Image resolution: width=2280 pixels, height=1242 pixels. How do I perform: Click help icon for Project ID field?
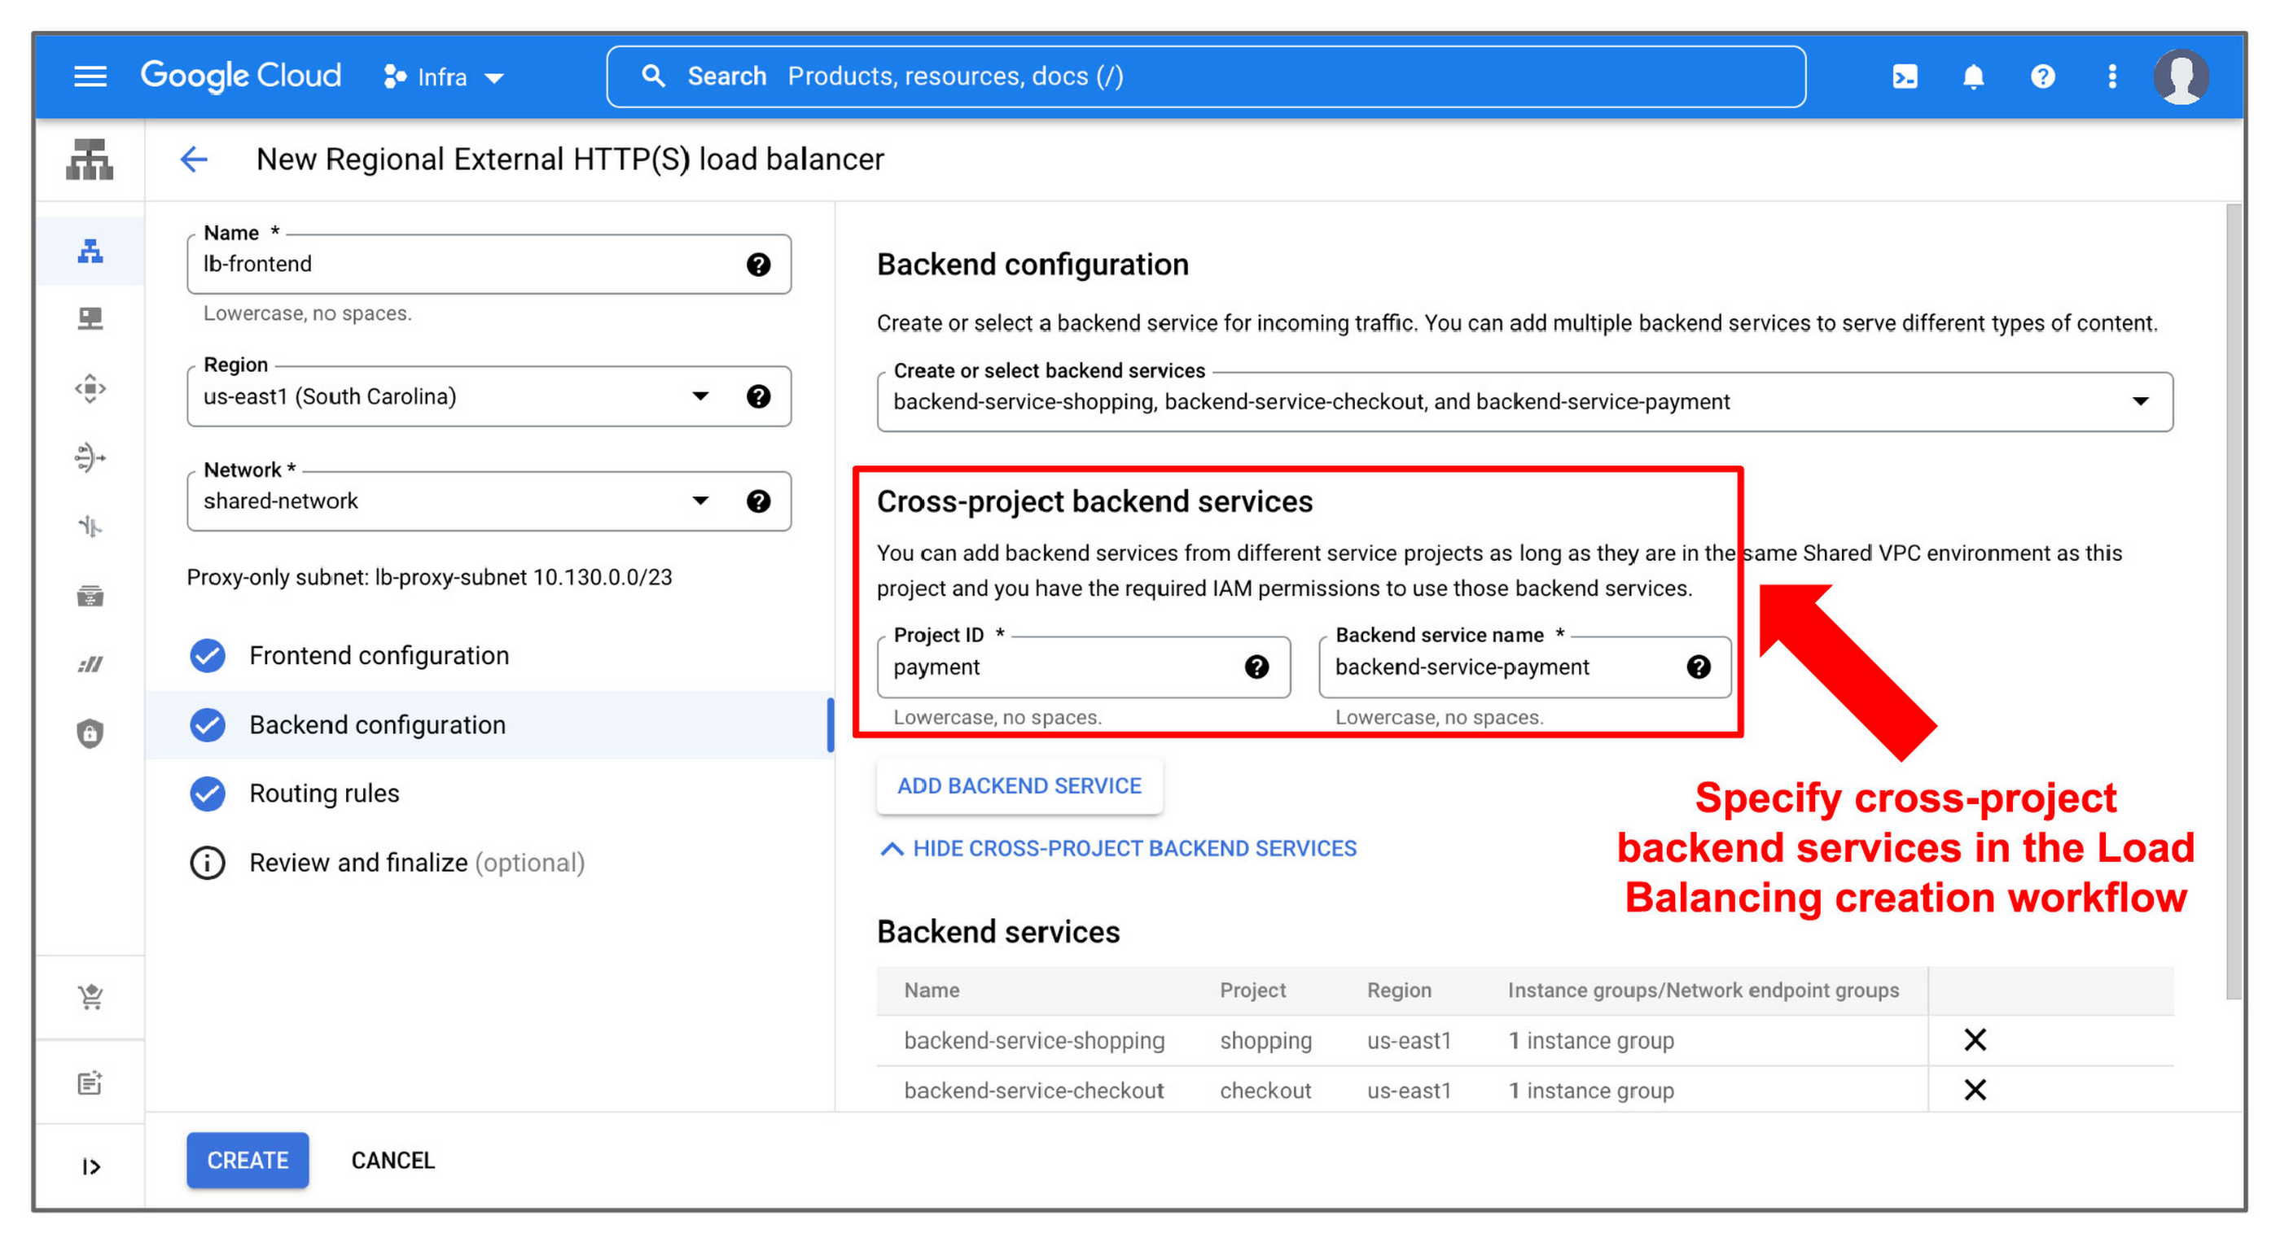[1256, 667]
